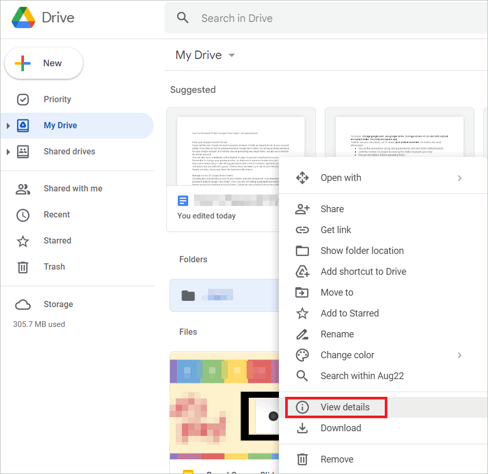Click the Download icon in context menu
This screenshot has width=488, height=474.
pyautogui.click(x=302, y=428)
